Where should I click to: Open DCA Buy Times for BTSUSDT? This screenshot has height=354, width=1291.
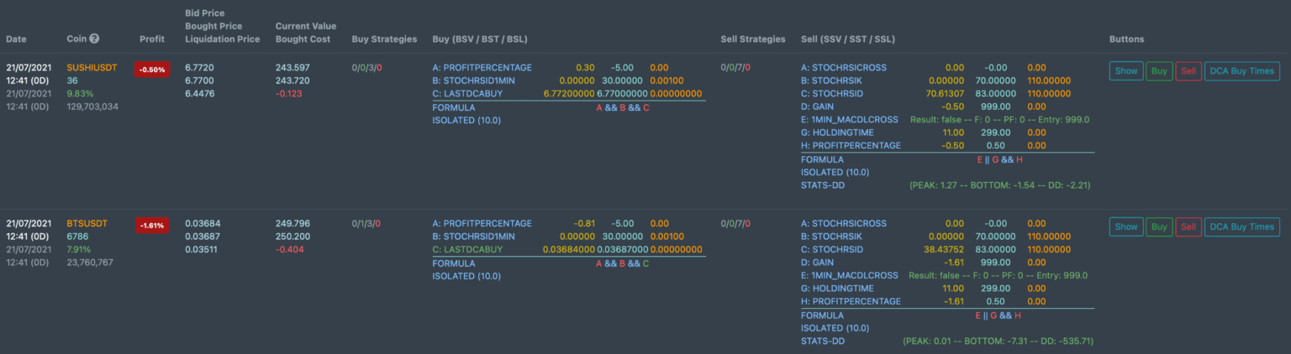1243,226
